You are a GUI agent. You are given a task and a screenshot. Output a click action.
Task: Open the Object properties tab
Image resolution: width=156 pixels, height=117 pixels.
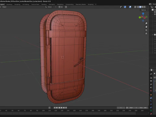(151, 95)
